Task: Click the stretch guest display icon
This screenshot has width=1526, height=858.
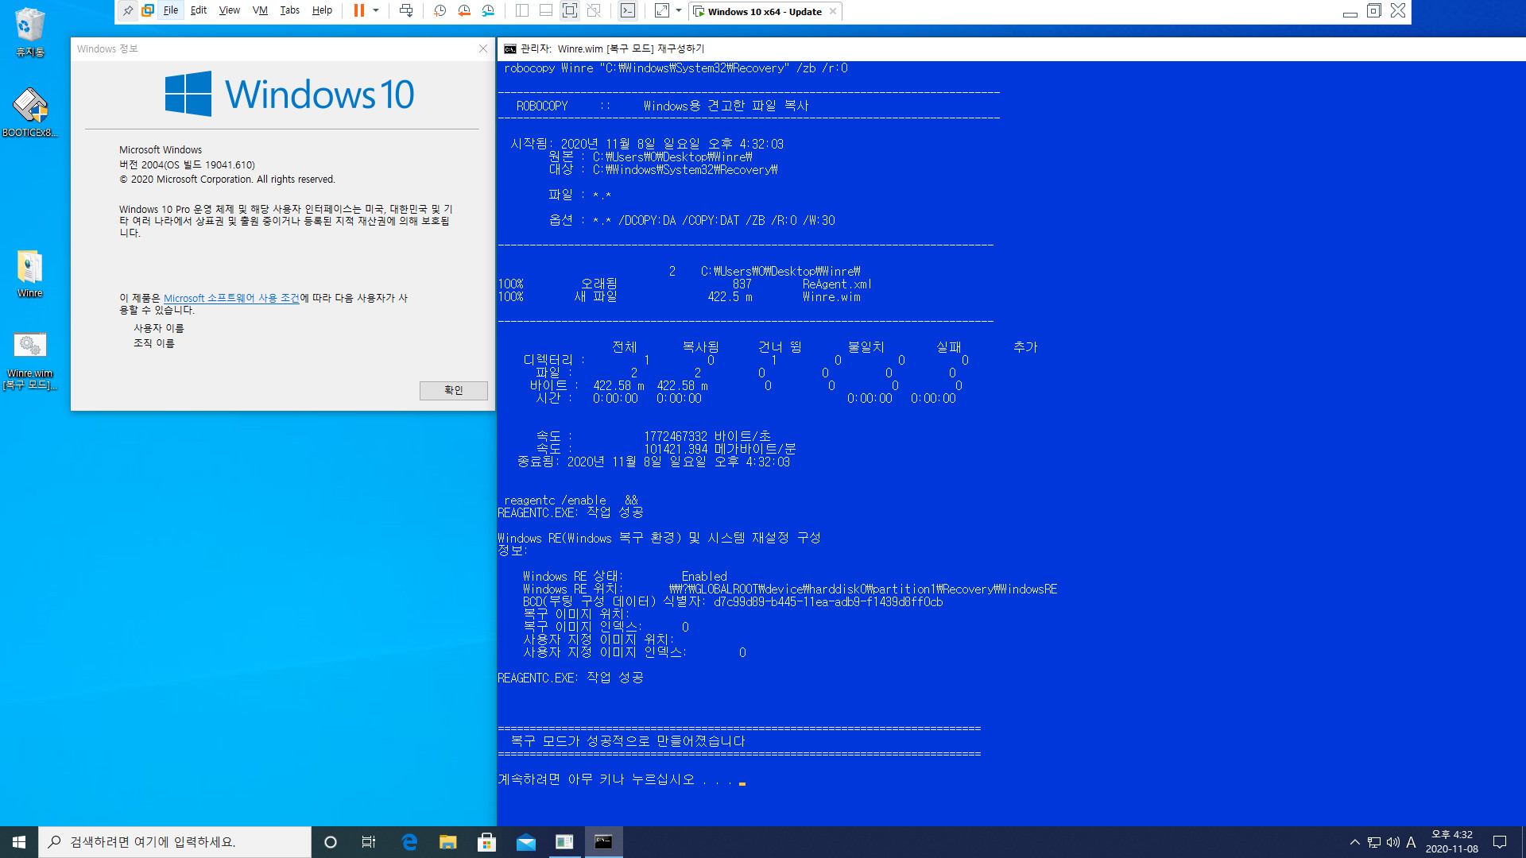Action: click(x=661, y=11)
